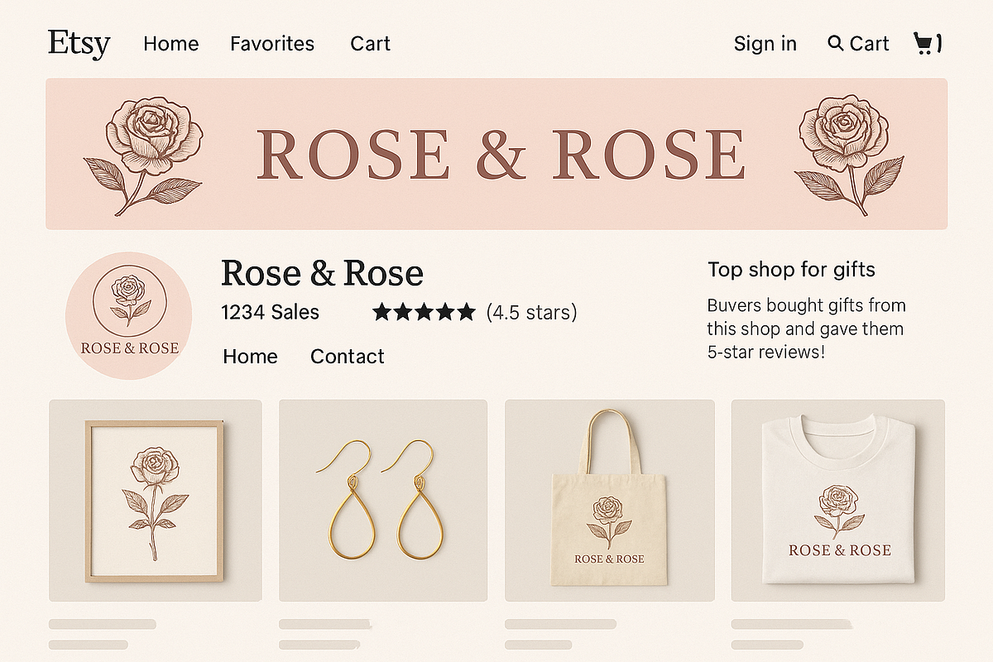The height and width of the screenshot is (662, 993).
Task: Go to Favorites in the top navigation
Action: (x=272, y=44)
